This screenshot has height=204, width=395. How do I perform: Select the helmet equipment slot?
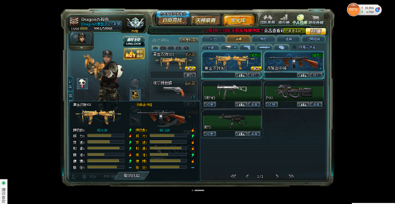(x=135, y=83)
